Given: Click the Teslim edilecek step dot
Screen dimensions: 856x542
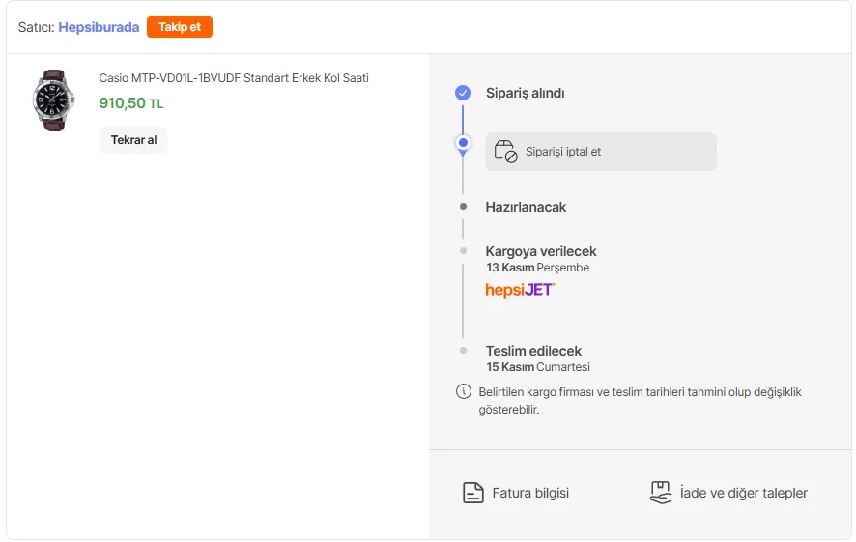Looking at the screenshot, I should click(x=463, y=351).
